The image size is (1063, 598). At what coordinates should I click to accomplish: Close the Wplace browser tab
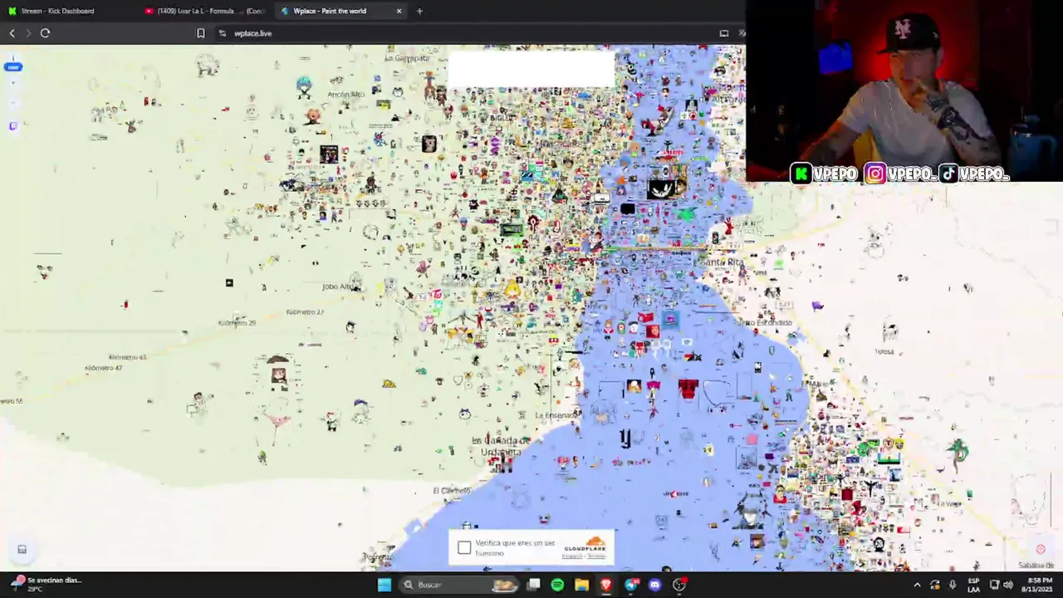click(399, 11)
